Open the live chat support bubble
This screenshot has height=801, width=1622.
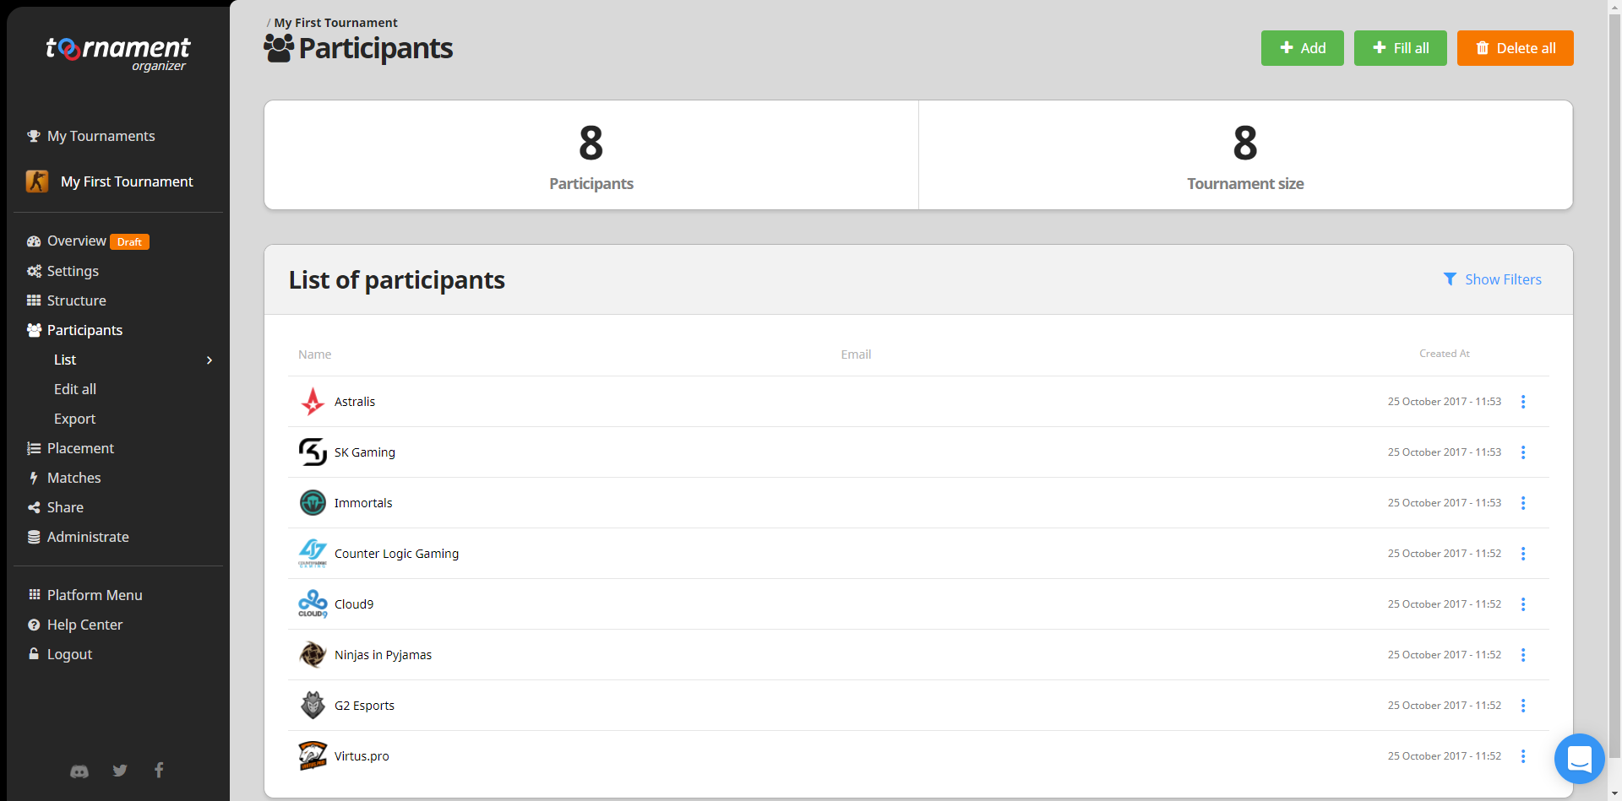click(x=1579, y=759)
